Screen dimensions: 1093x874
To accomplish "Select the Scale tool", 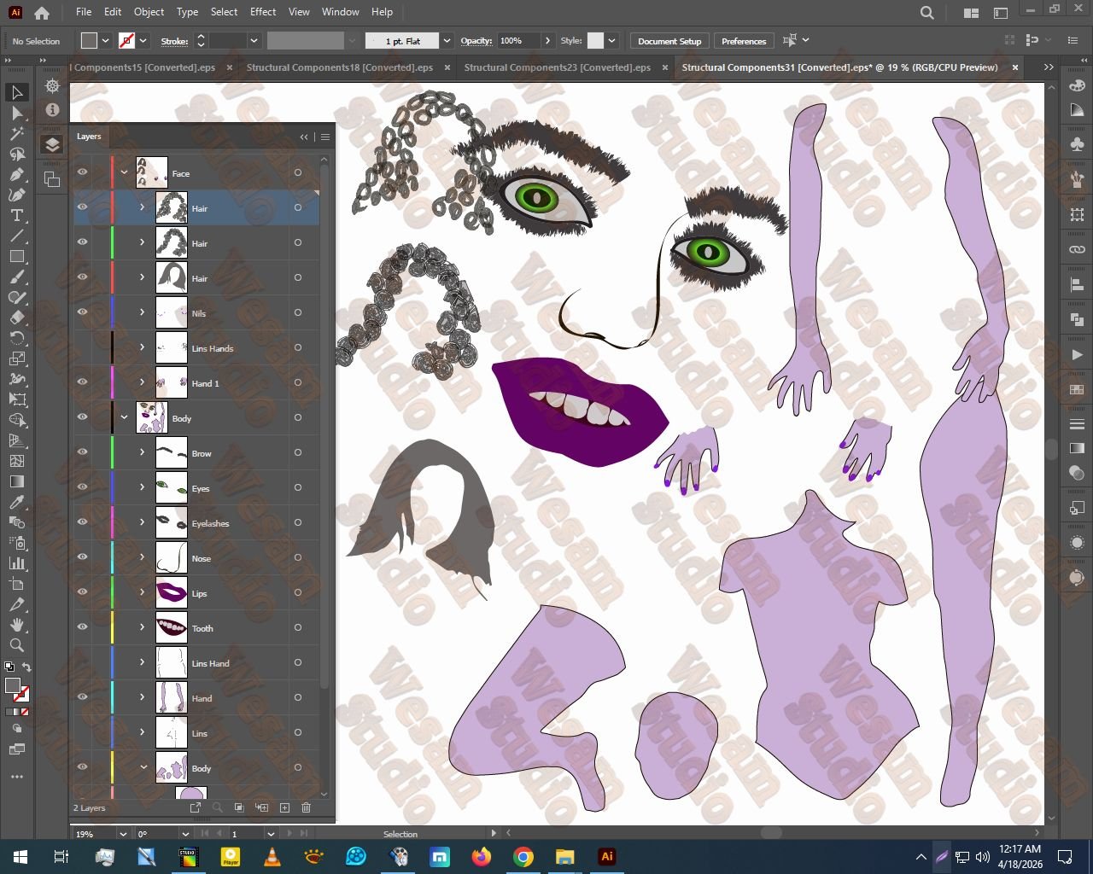I will (x=17, y=358).
